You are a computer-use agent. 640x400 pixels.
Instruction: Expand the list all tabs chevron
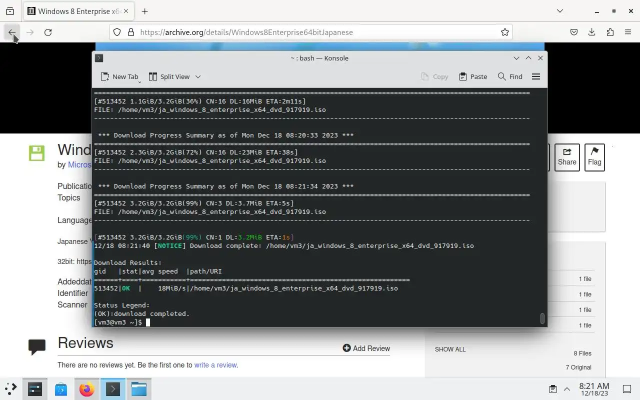point(560,11)
